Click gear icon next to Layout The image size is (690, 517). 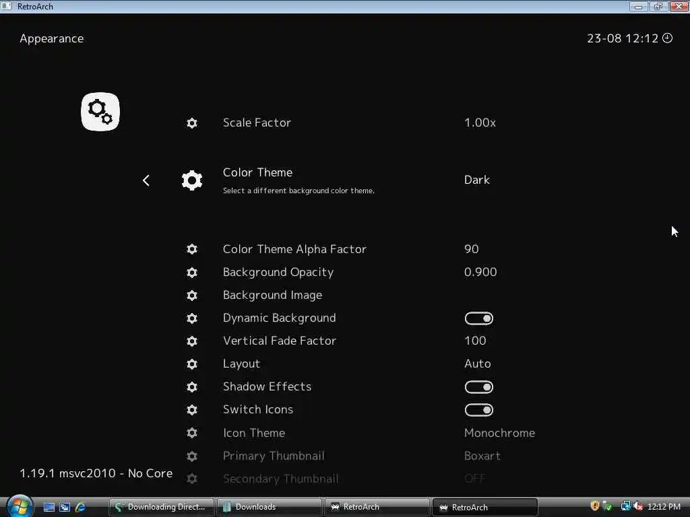coord(192,364)
